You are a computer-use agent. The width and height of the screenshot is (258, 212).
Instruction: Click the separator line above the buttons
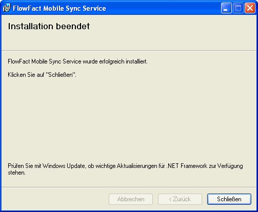tap(129, 187)
